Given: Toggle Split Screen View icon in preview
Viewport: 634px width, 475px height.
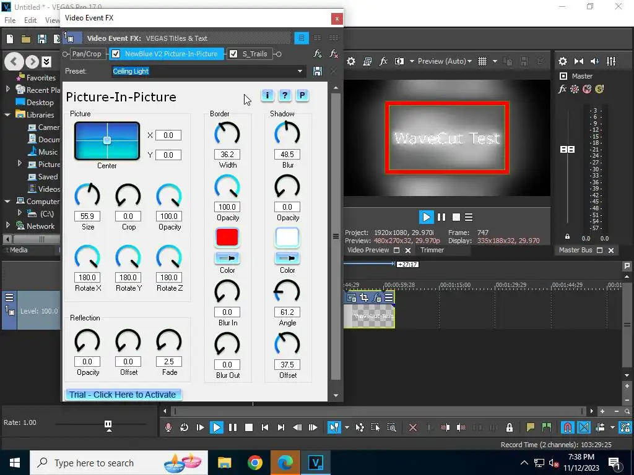Looking at the screenshot, I should click(399, 61).
